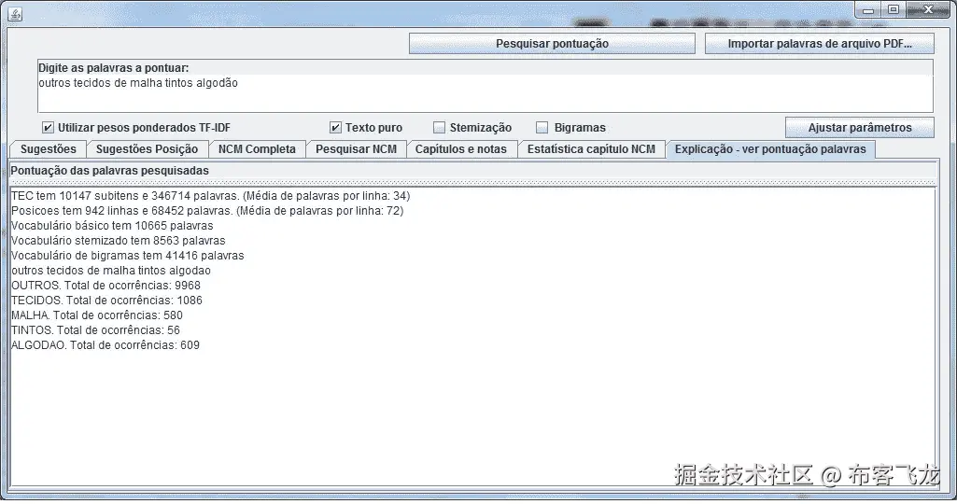Click the Java application icon in title bar
Image resolution: width=957 pixels, height=504 pixels.
[15, 14]
